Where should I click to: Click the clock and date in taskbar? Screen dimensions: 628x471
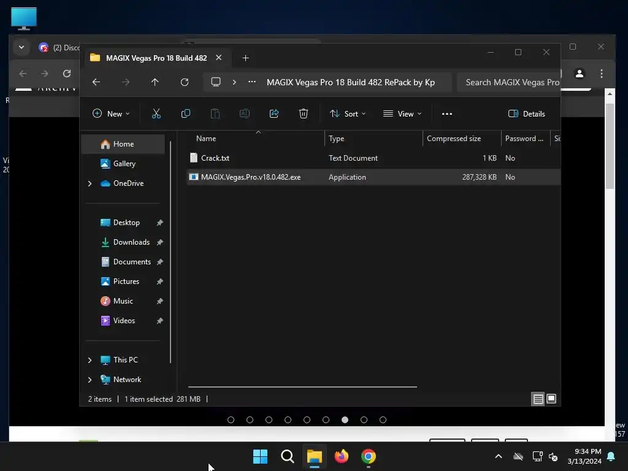[584, 456]
